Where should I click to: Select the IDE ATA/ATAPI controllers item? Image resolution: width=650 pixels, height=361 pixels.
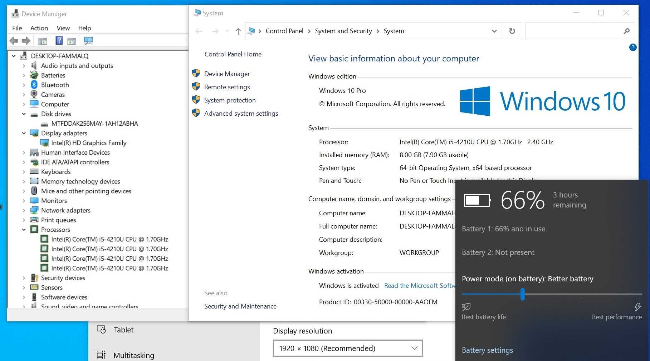(75, 162)
